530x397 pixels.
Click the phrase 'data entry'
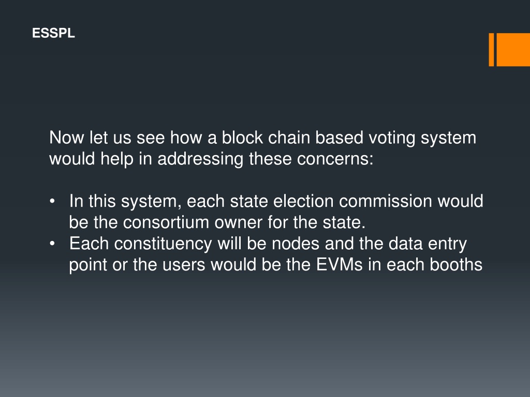[428, 244]
